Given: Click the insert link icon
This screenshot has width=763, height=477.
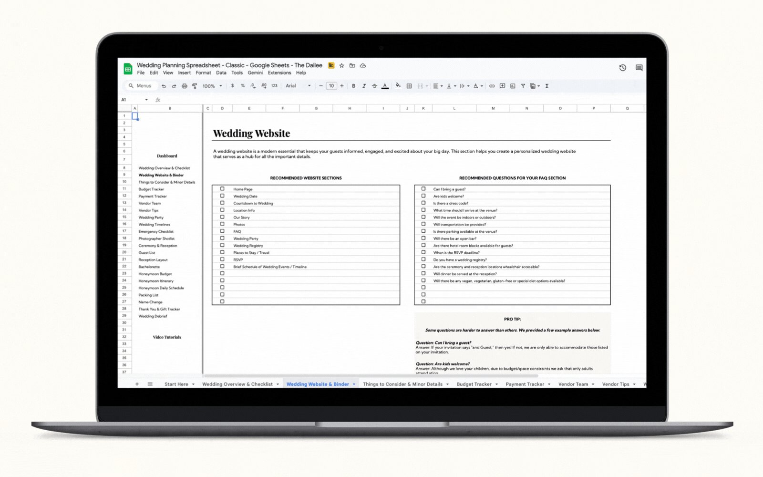Looking at the screenshot, I should (x=492, y=86).
